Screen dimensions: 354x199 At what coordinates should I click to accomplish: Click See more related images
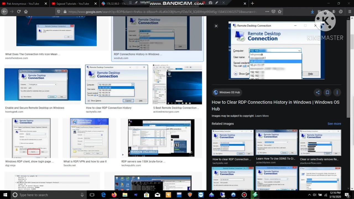tap(334, 124)
